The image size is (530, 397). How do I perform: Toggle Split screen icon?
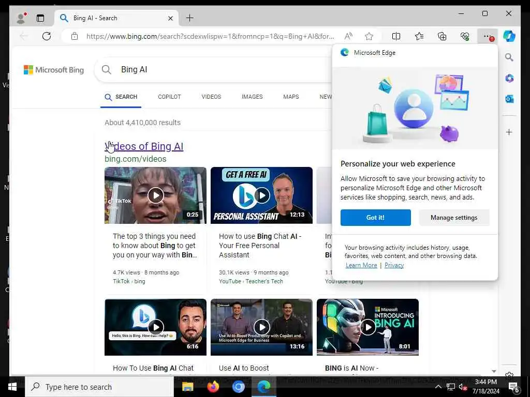[396, 36]
